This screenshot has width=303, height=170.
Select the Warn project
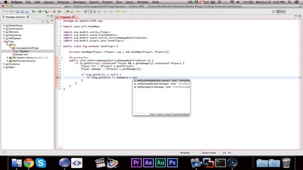12,67
